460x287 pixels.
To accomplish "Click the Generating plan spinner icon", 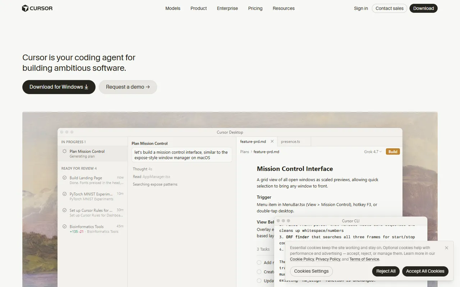I will tap(64, 151).
